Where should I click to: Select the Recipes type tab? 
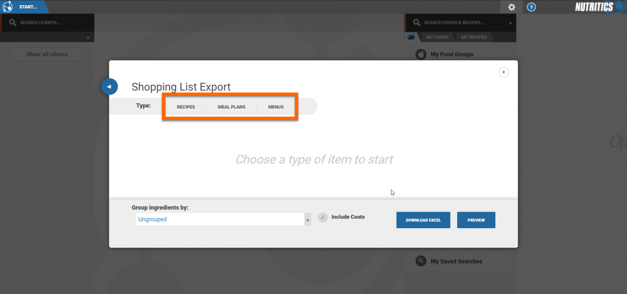(x=185, y=107)
